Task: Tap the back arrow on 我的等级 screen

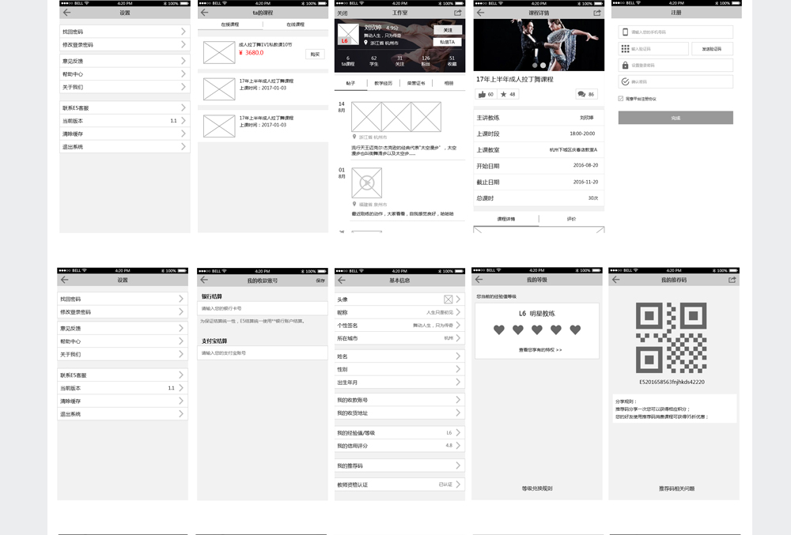Action: click(x=479, y=280)
